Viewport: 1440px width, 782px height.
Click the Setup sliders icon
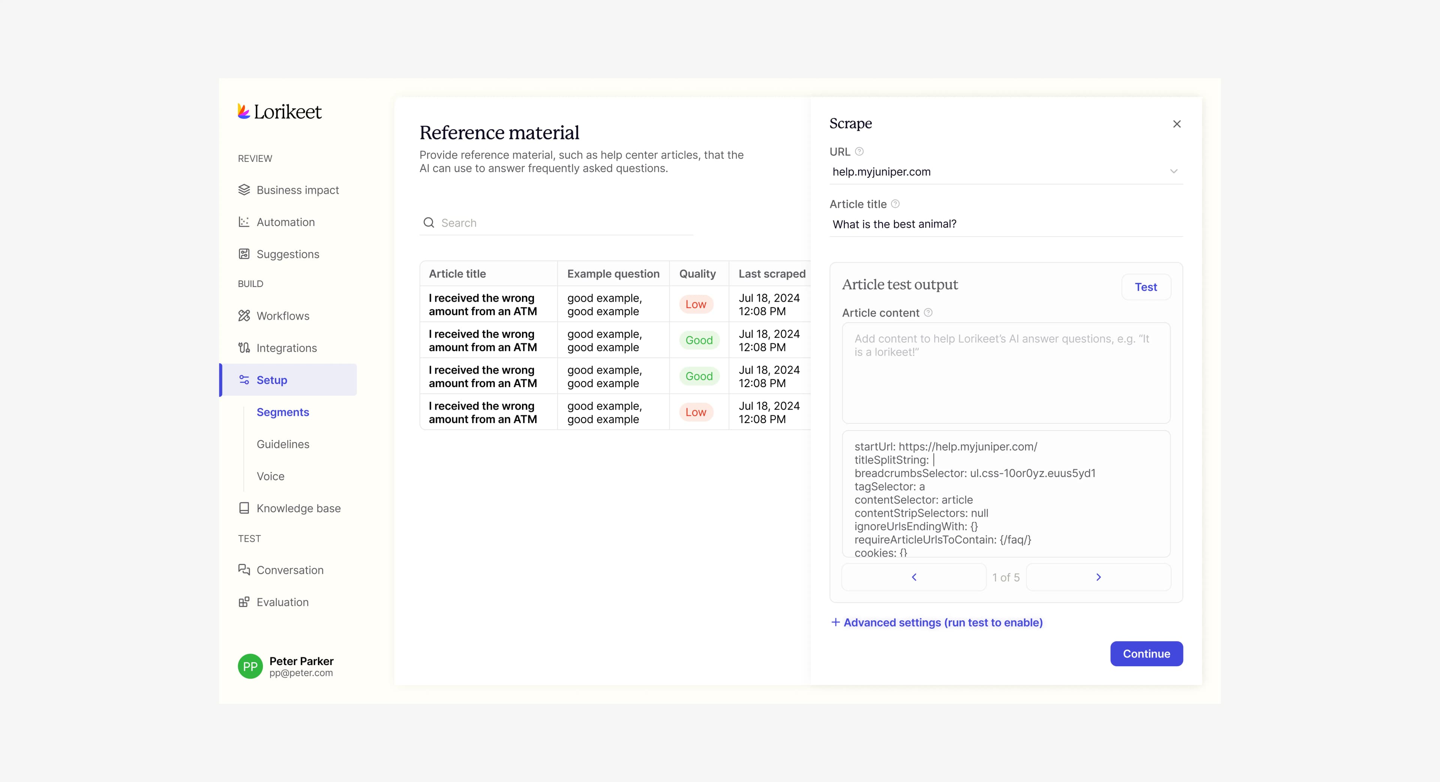[x=244, y=380]
